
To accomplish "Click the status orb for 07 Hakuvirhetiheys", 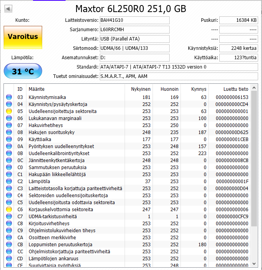I will click(9, 125).
